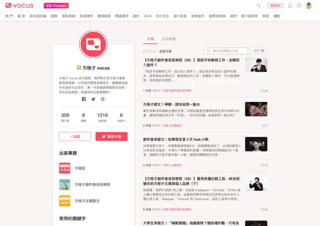Open 方格子主題徵文 link under 2 天前 article

(172, 126)
